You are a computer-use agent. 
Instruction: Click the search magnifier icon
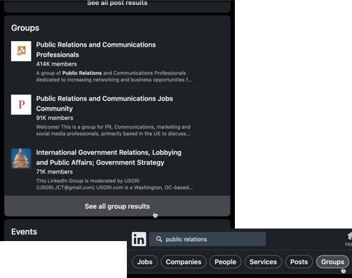click(x=159, y=239)
